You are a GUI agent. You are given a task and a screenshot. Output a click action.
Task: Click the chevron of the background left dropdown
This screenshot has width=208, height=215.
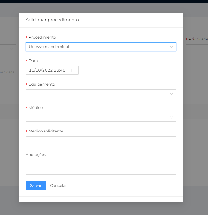coord(11,49)
